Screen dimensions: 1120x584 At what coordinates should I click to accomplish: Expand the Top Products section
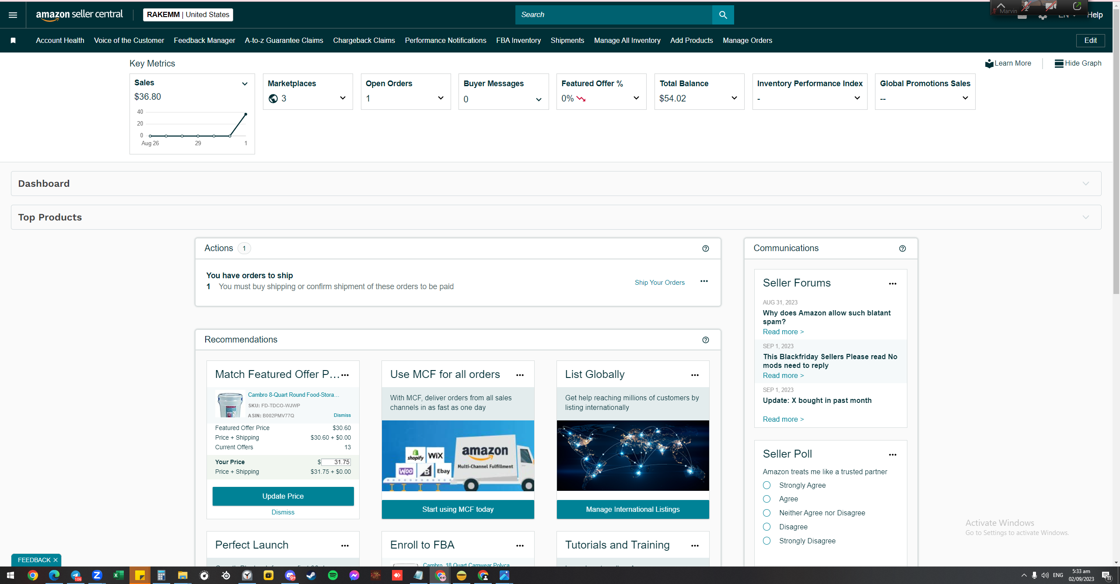pos(1085,217)
